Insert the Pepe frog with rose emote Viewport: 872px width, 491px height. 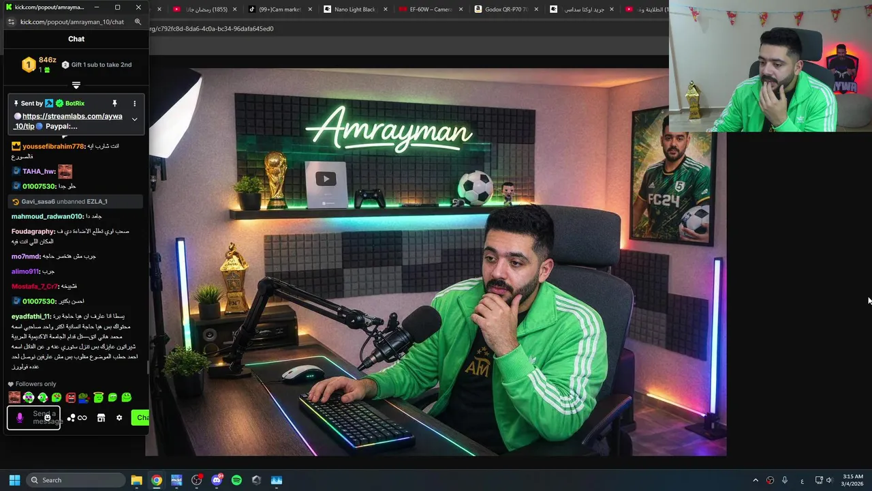tap(84, 398)
